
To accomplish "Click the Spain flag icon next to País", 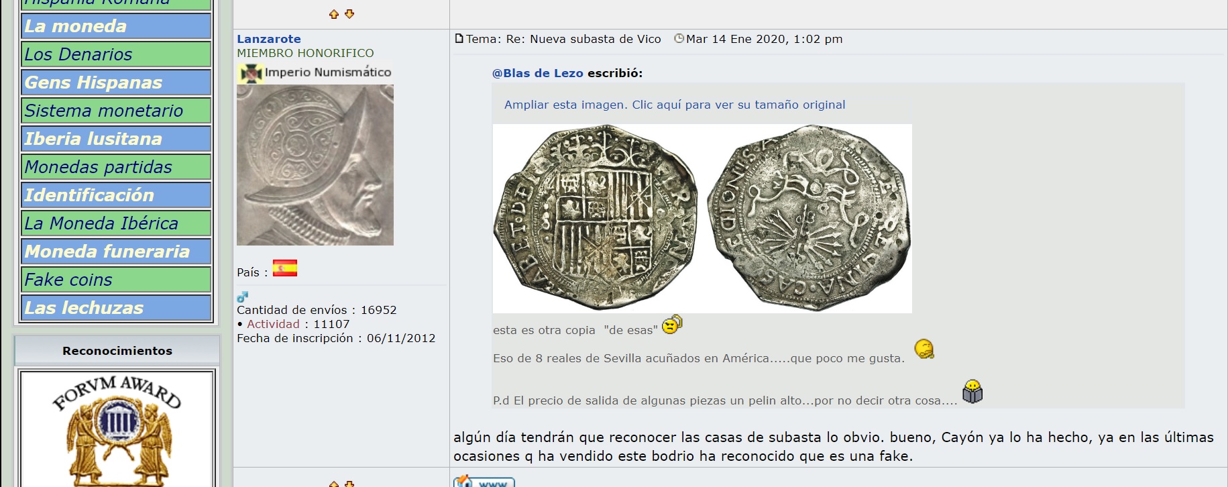I will [285, 268].
